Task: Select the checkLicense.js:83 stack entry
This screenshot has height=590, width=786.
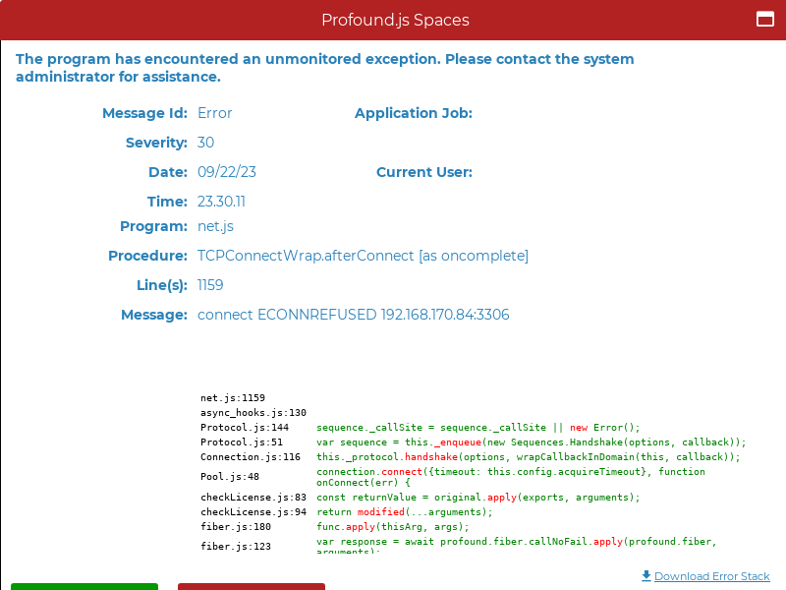Action: point(253,498)
